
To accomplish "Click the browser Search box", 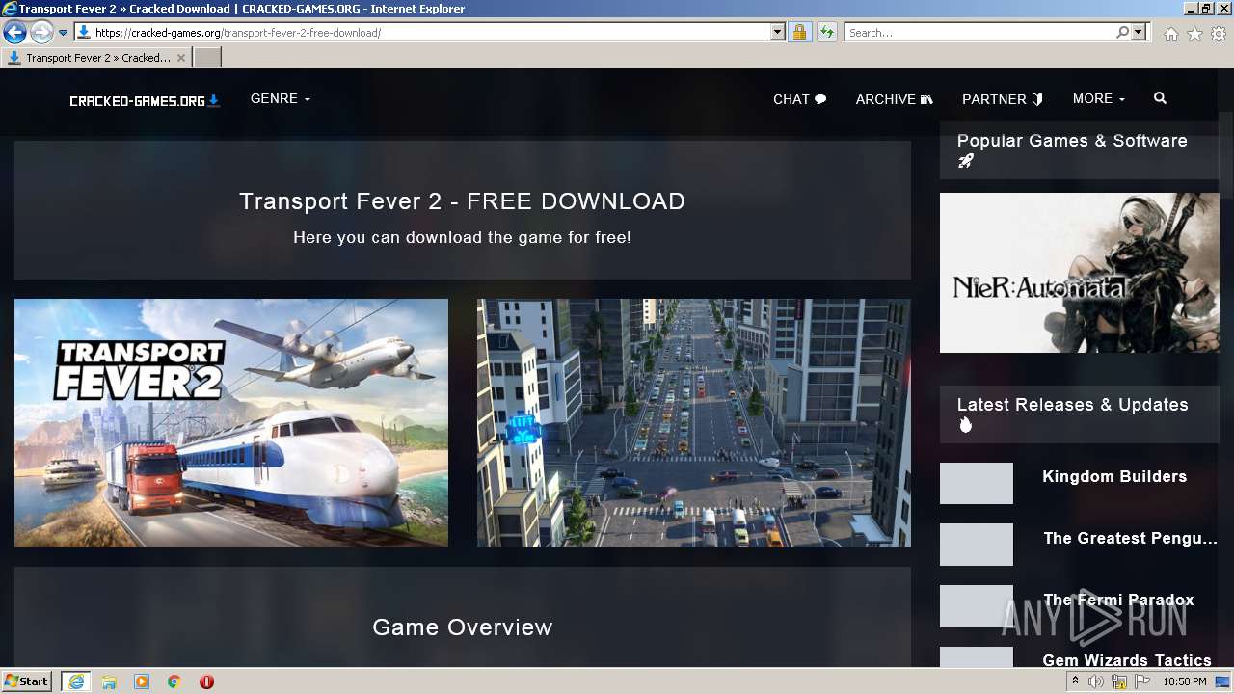I will pos(979,33).
